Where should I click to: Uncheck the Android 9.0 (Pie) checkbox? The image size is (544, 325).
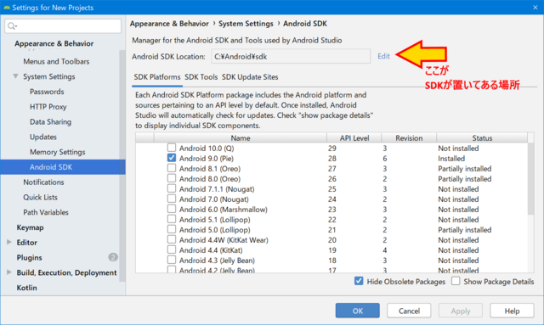[172, 158]
